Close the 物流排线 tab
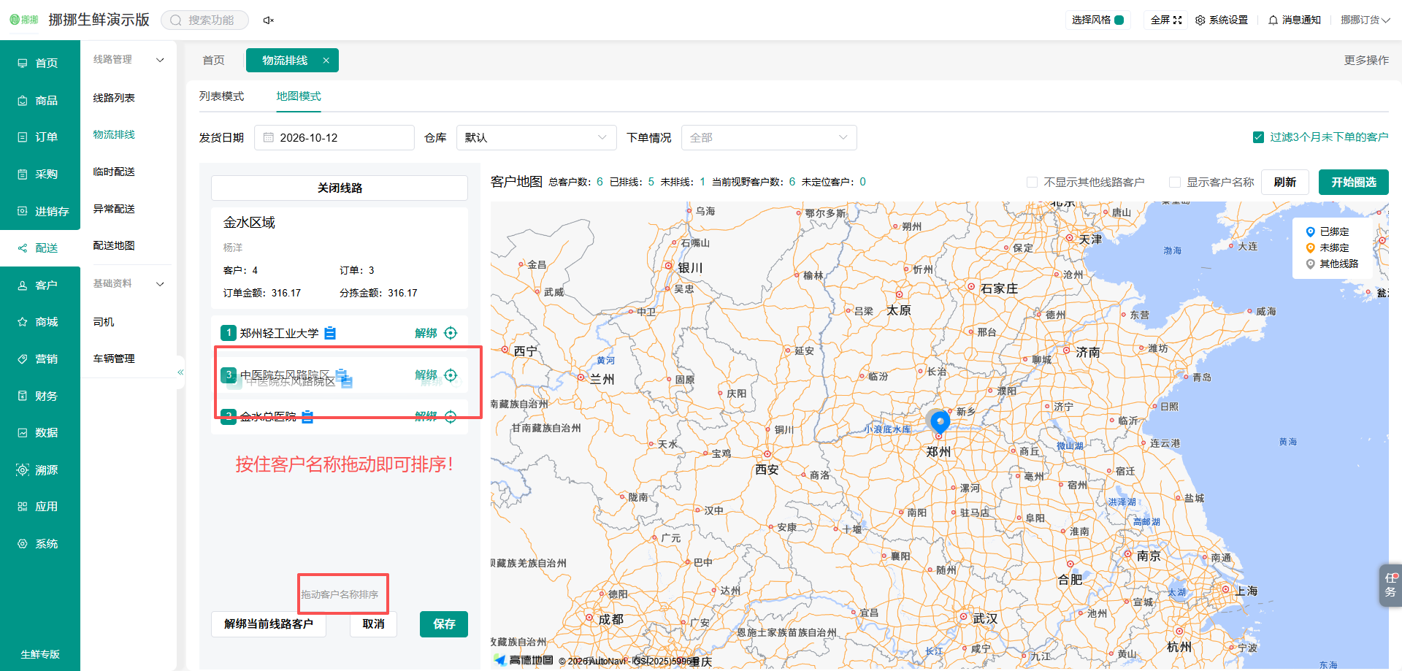Image resolution: width=1402 pixels, height=671 pixels. tap(326, 61)
